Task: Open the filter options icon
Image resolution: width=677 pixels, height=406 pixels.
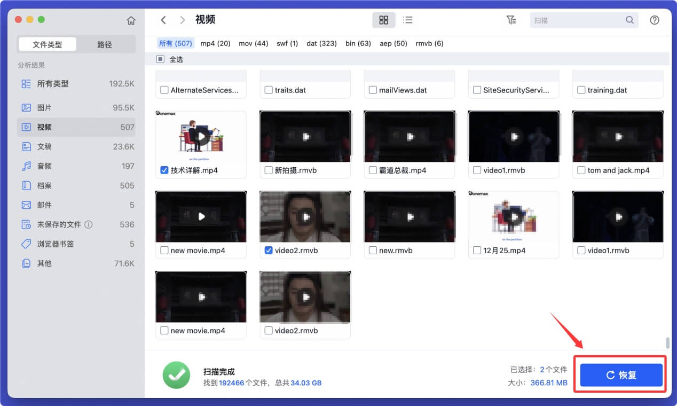Action: click(511, 20)
